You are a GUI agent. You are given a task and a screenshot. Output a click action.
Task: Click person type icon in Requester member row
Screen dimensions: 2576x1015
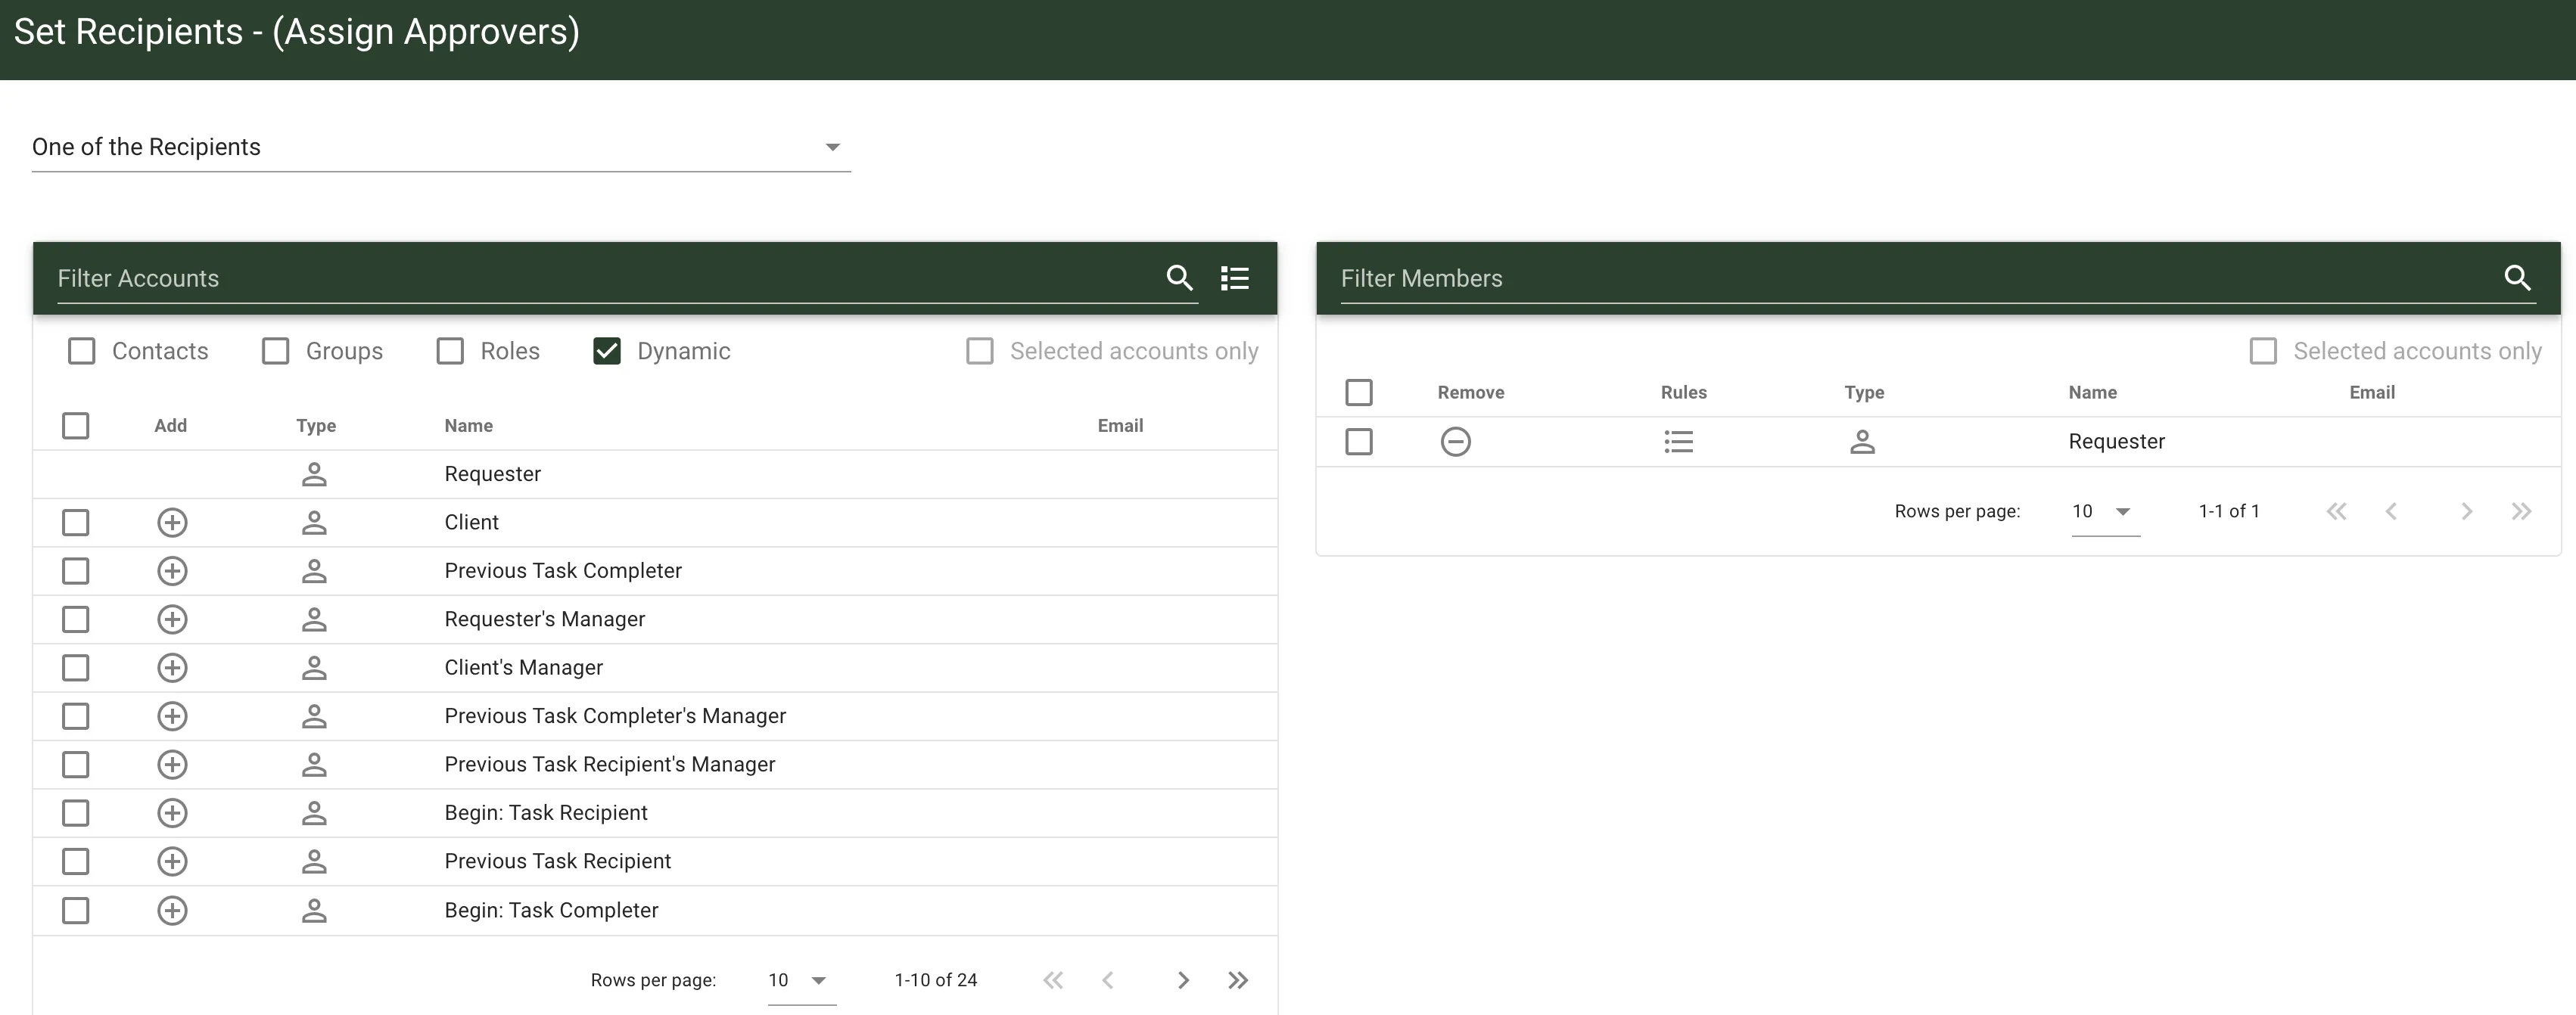pos(1862,442)
